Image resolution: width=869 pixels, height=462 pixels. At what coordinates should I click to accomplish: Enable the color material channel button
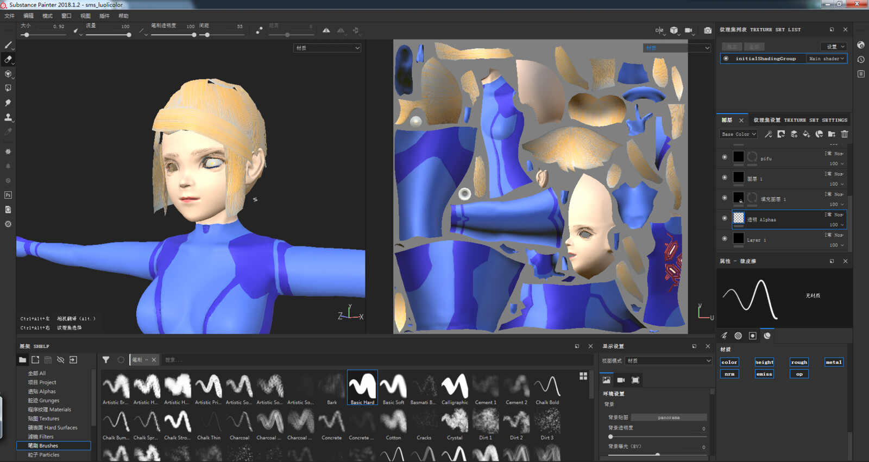pos(729,362)
